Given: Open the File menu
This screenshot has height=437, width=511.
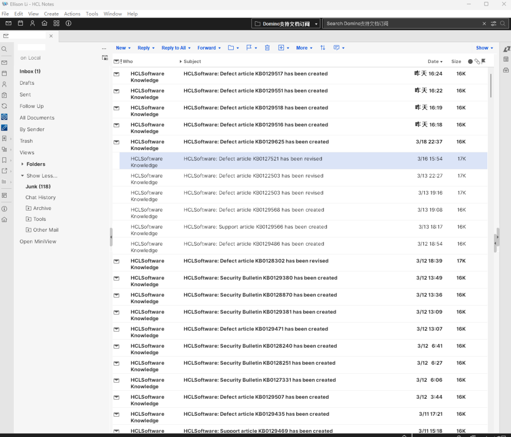Looking at the screenshot, I should 5,14.
